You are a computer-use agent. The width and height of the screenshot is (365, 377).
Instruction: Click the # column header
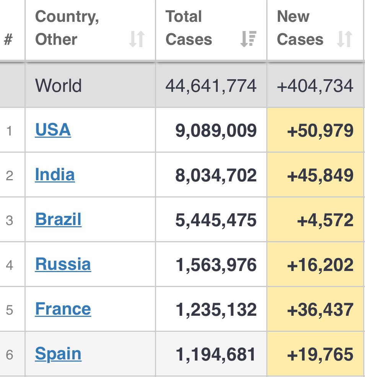coord(8,39)
